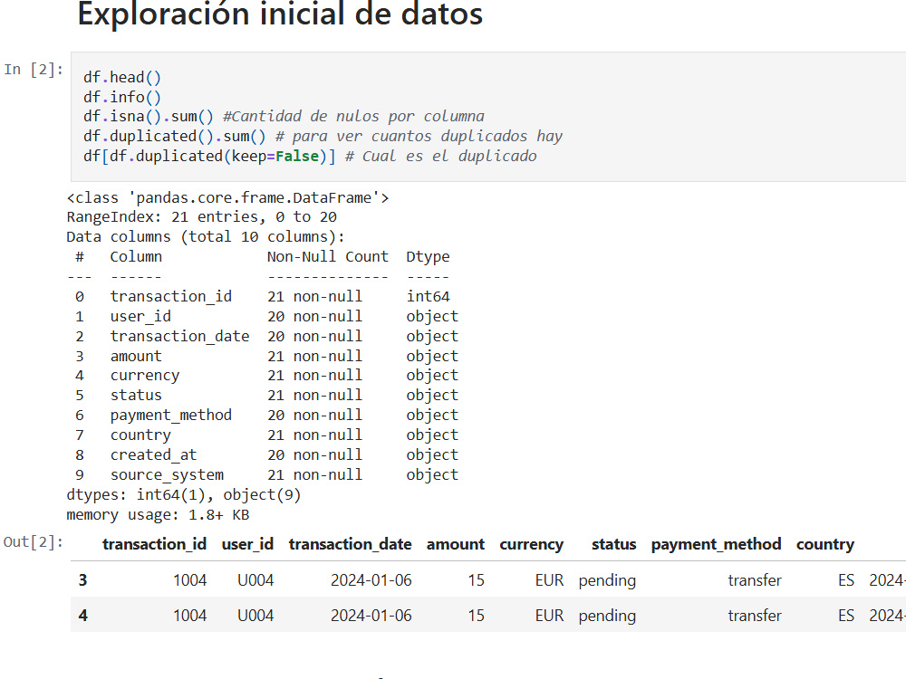Click transfer cell in row 3
Image resolution: width=906 pixels, height=679 pixels.
(x=755, y=579)
